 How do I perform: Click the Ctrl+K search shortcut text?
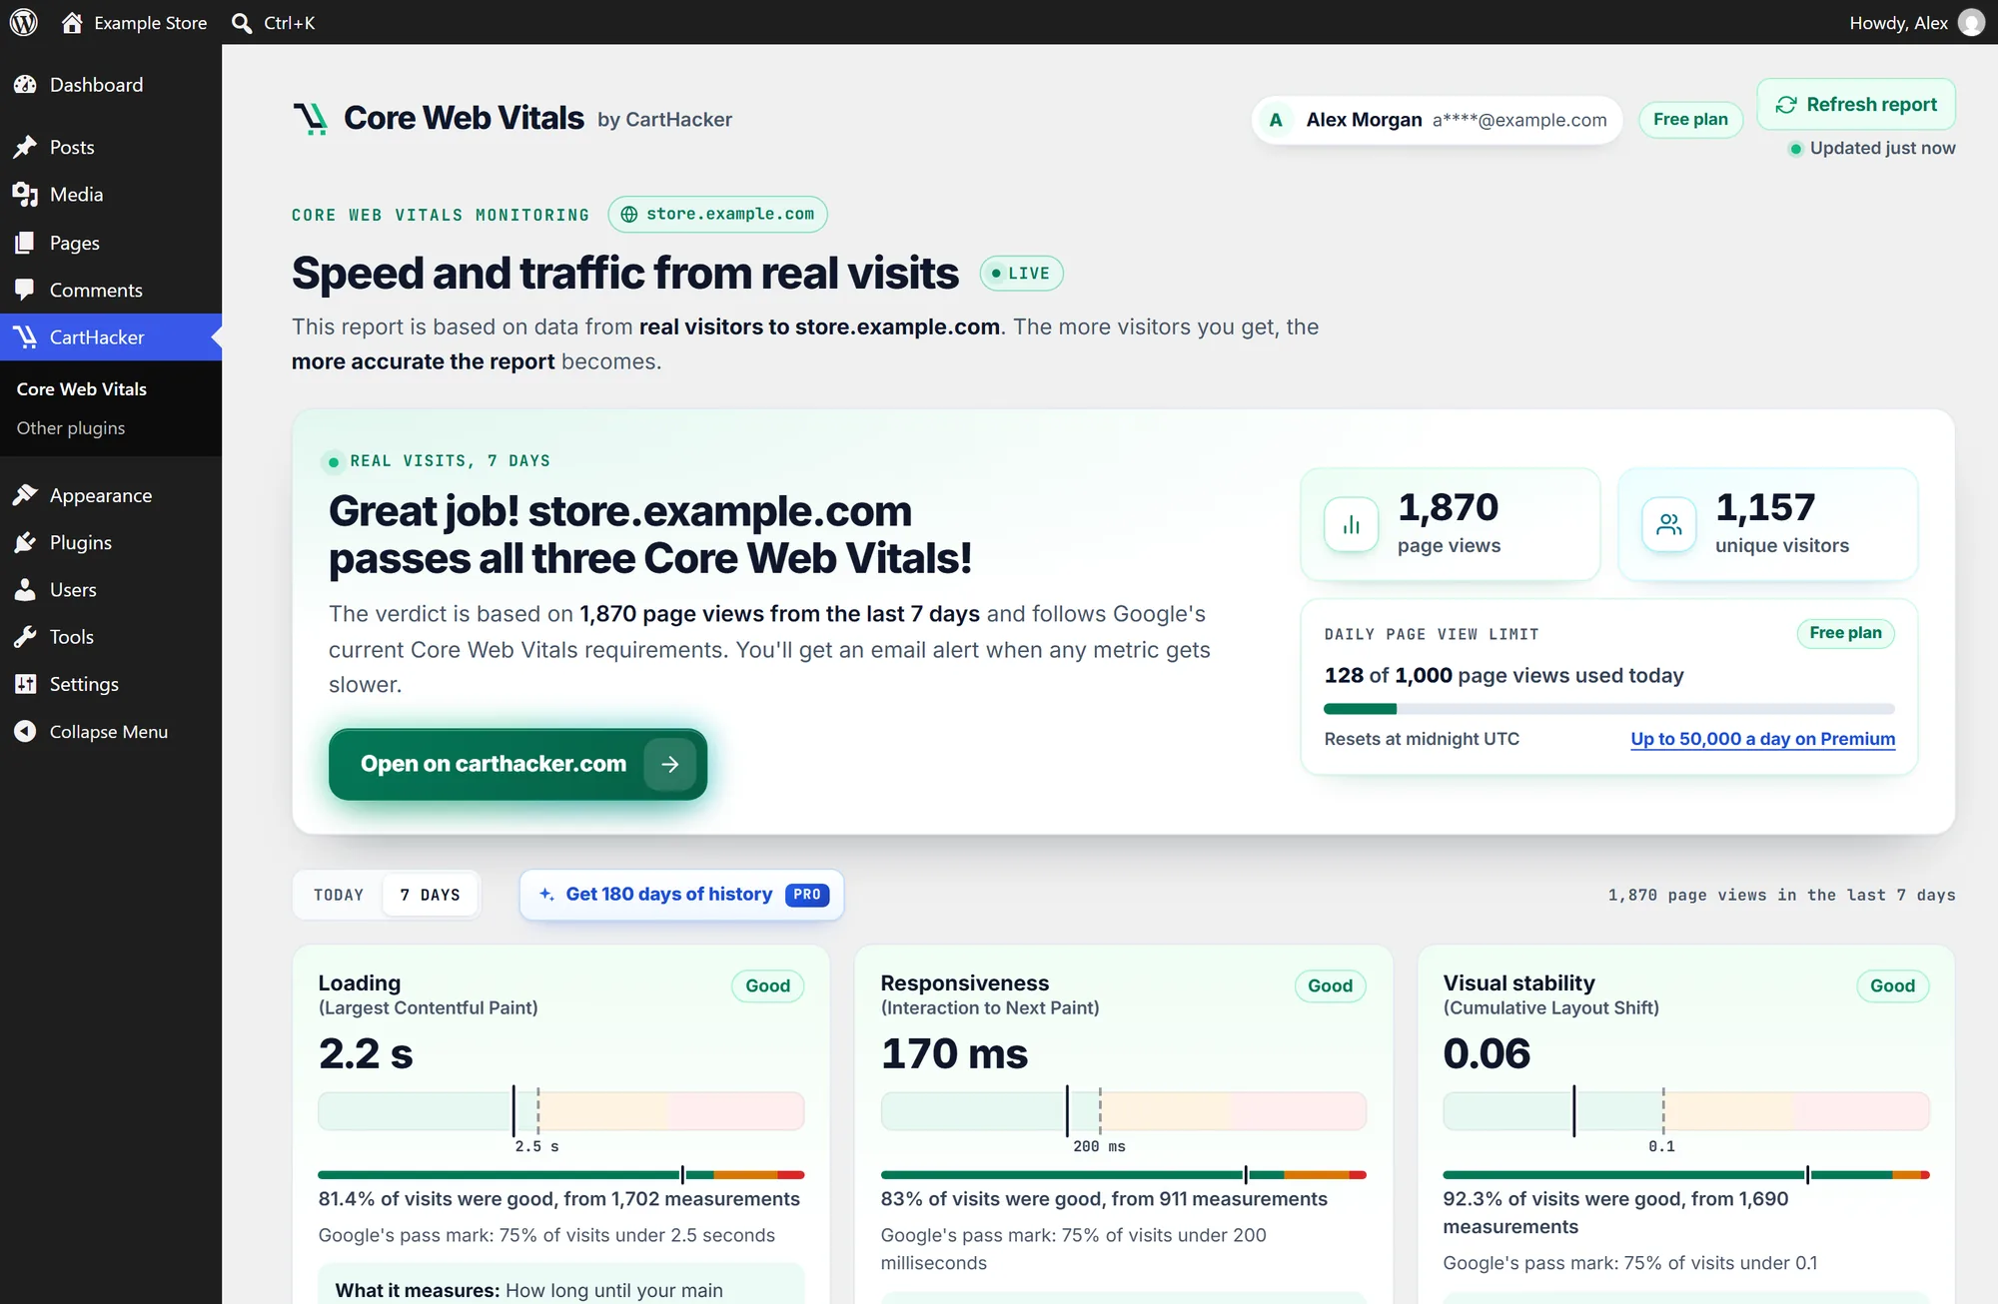point(290,22)
